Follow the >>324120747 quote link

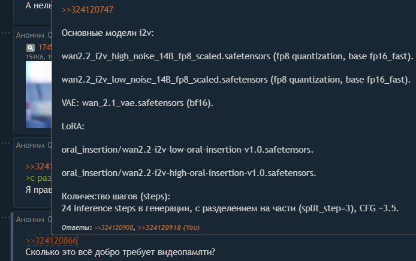(88, 10)
